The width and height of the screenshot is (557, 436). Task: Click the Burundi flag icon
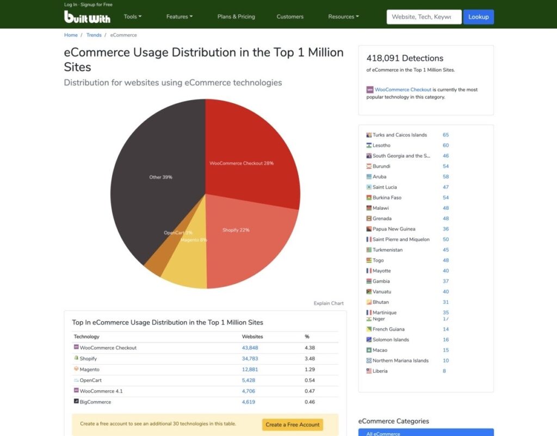[x=369, y=166]
